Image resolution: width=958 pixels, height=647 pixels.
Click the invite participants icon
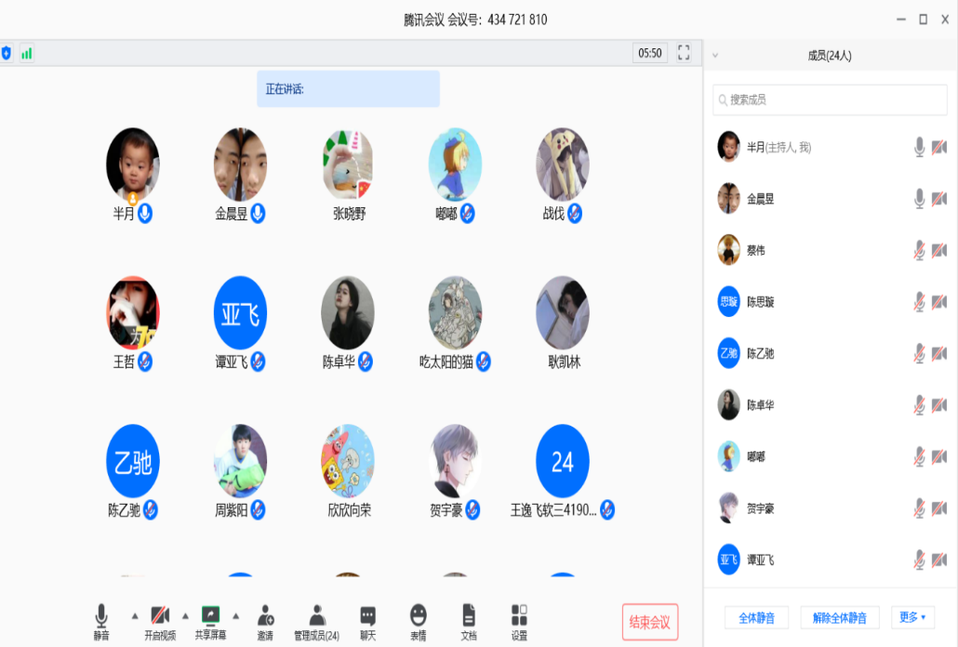coord(265,616)
